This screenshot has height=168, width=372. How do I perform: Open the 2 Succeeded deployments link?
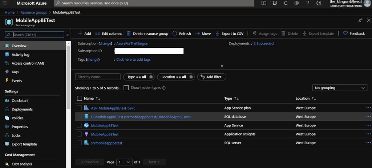pos(264,43)
